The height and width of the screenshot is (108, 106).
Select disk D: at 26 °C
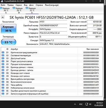click(18, 10)
